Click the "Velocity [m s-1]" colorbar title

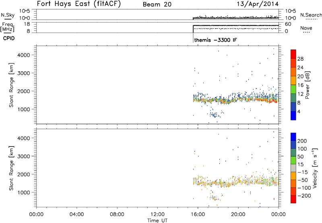coord(315,168)
